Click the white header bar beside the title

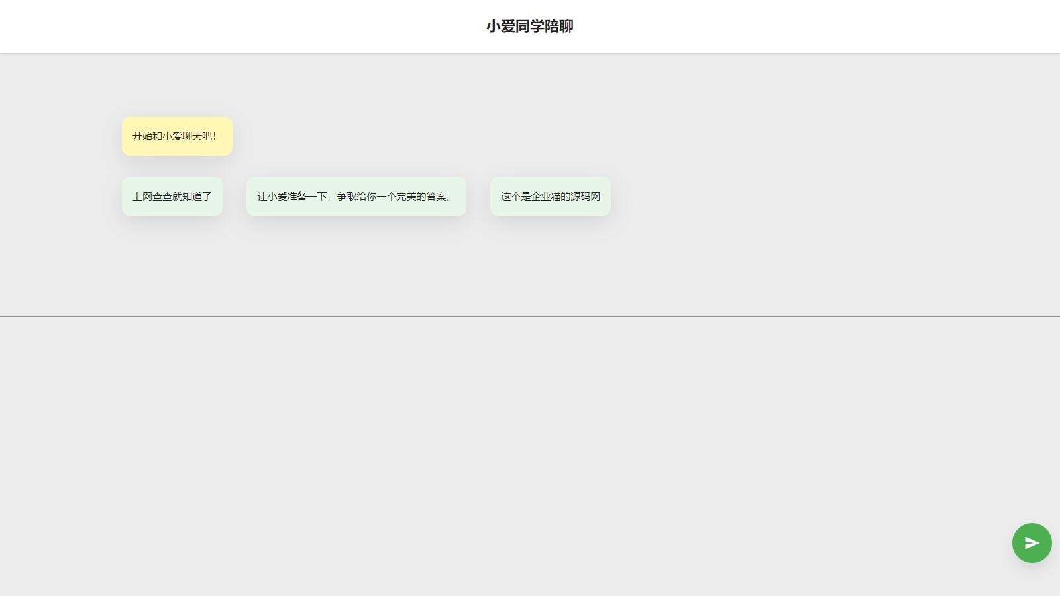click(x=795, y=26)
